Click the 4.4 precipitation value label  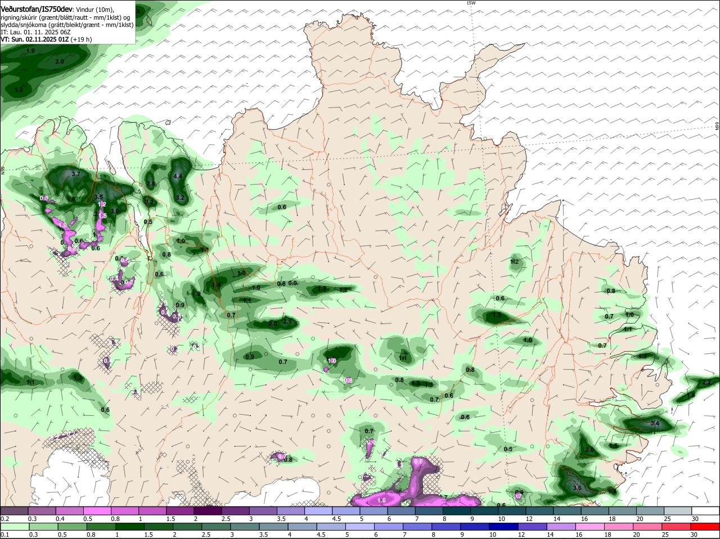[x=178, y=176]
